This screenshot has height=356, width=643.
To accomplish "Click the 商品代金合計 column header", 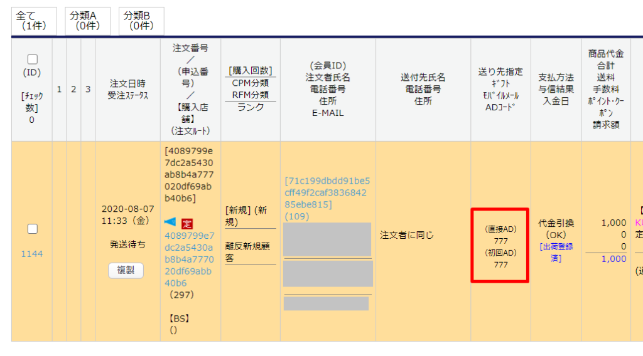I will [x=606, y=89].
